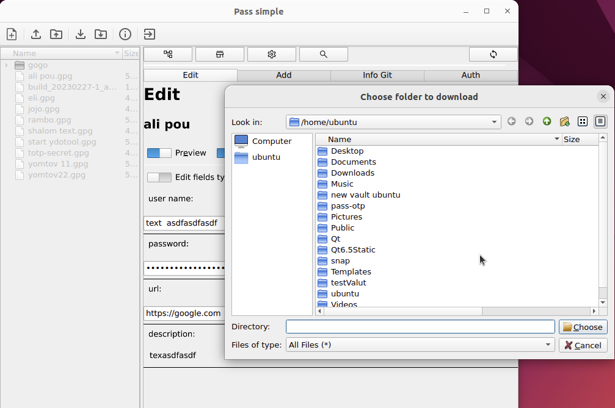
Task: Click the download folder toolbar icon
Action: click(101, 34)
